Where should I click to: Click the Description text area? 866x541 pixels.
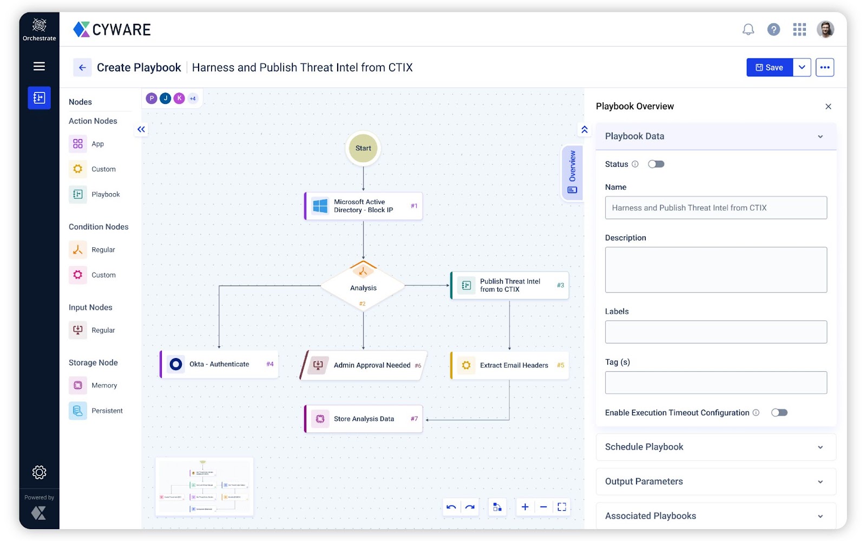coord(716,270)
